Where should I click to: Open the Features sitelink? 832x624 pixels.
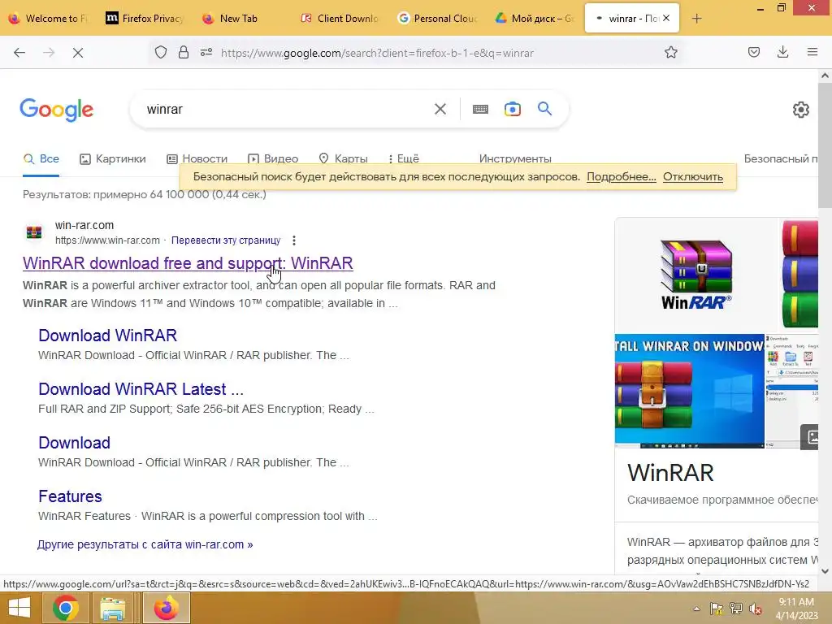coord(70,496)
